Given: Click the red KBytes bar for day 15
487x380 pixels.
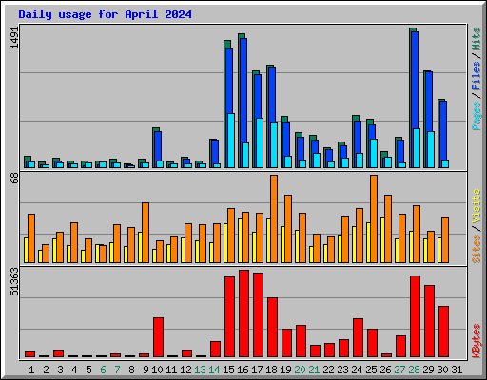Looking at the screenshot, I should point(230,317).
